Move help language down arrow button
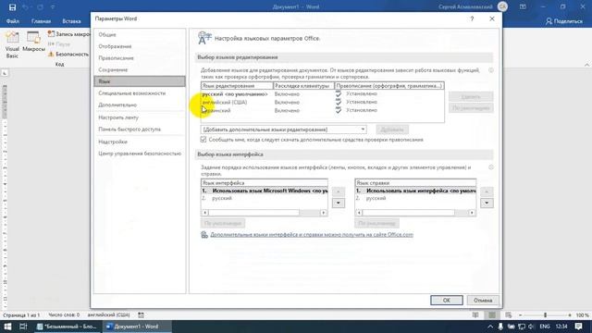 [x=487, y=203]
